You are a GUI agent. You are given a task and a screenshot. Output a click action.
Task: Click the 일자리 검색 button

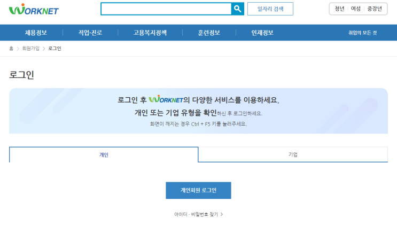click(270, 9)
